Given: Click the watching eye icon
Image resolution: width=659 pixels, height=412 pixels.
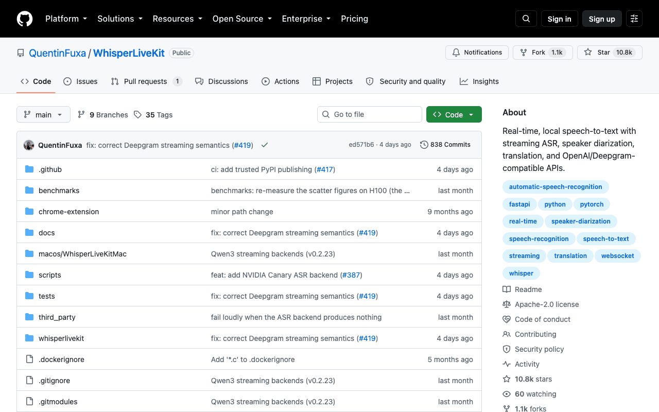Looking at the screenshot, I should [x=507, y=394].
